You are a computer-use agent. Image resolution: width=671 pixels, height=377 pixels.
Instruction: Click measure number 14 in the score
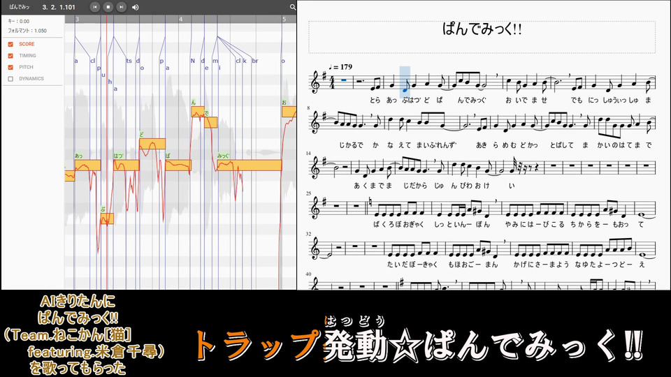(x=308, y=153)
